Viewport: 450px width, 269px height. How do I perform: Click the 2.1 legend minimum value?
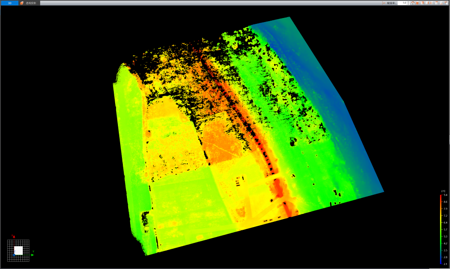click(x=445, y=264)
